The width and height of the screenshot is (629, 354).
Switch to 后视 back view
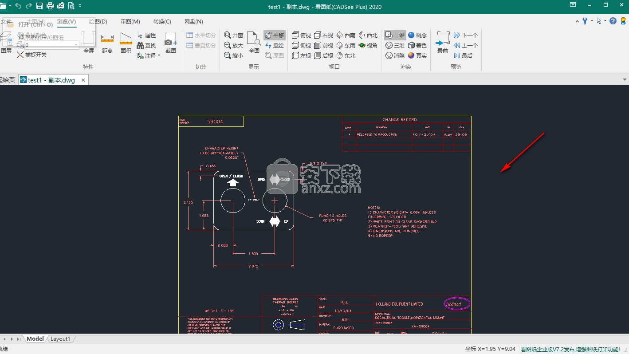pos(323,55)
